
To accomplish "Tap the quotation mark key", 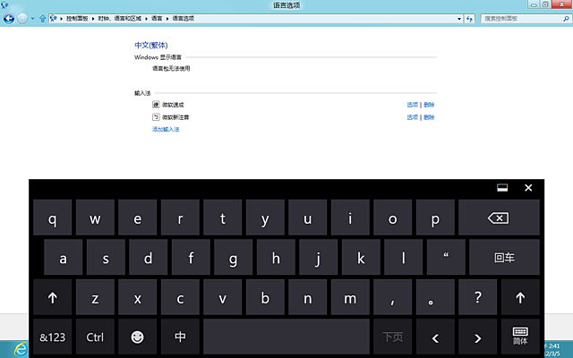I will 446,257.
